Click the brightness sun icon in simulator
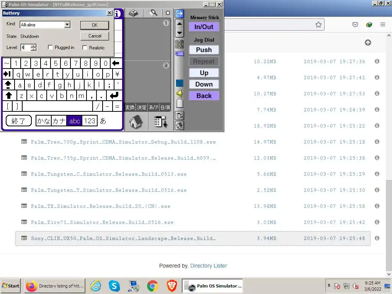 click(x=168, y=13)
